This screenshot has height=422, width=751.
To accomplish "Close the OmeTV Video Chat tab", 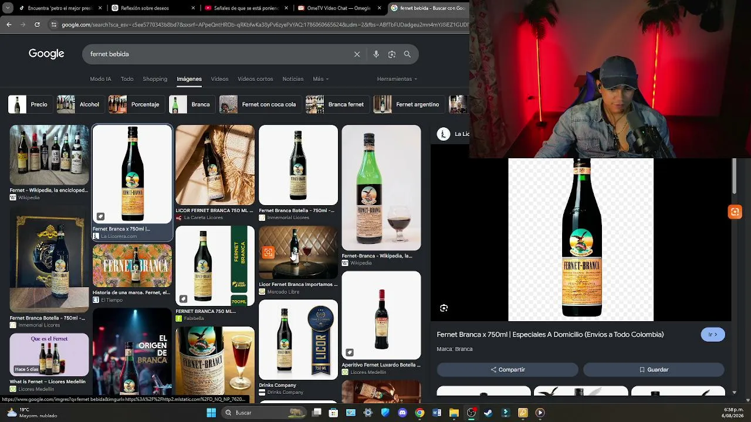I will (379, 8).
